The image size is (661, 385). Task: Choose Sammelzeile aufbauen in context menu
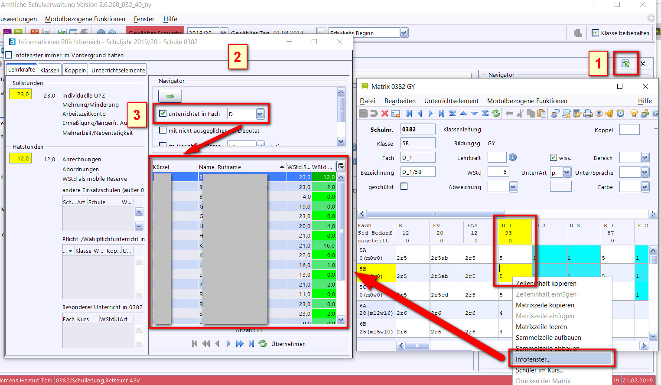coord(548,337)
